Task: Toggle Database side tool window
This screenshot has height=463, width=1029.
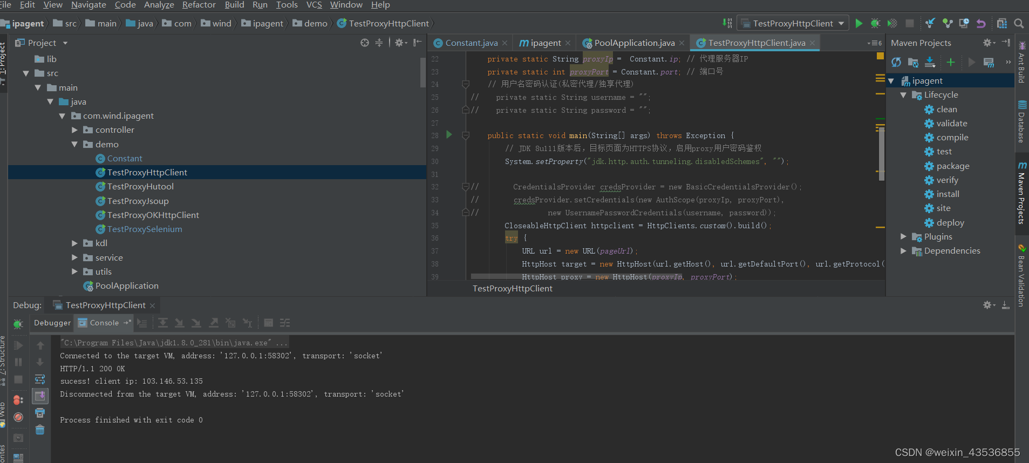Action: (x=1021, y=121)
